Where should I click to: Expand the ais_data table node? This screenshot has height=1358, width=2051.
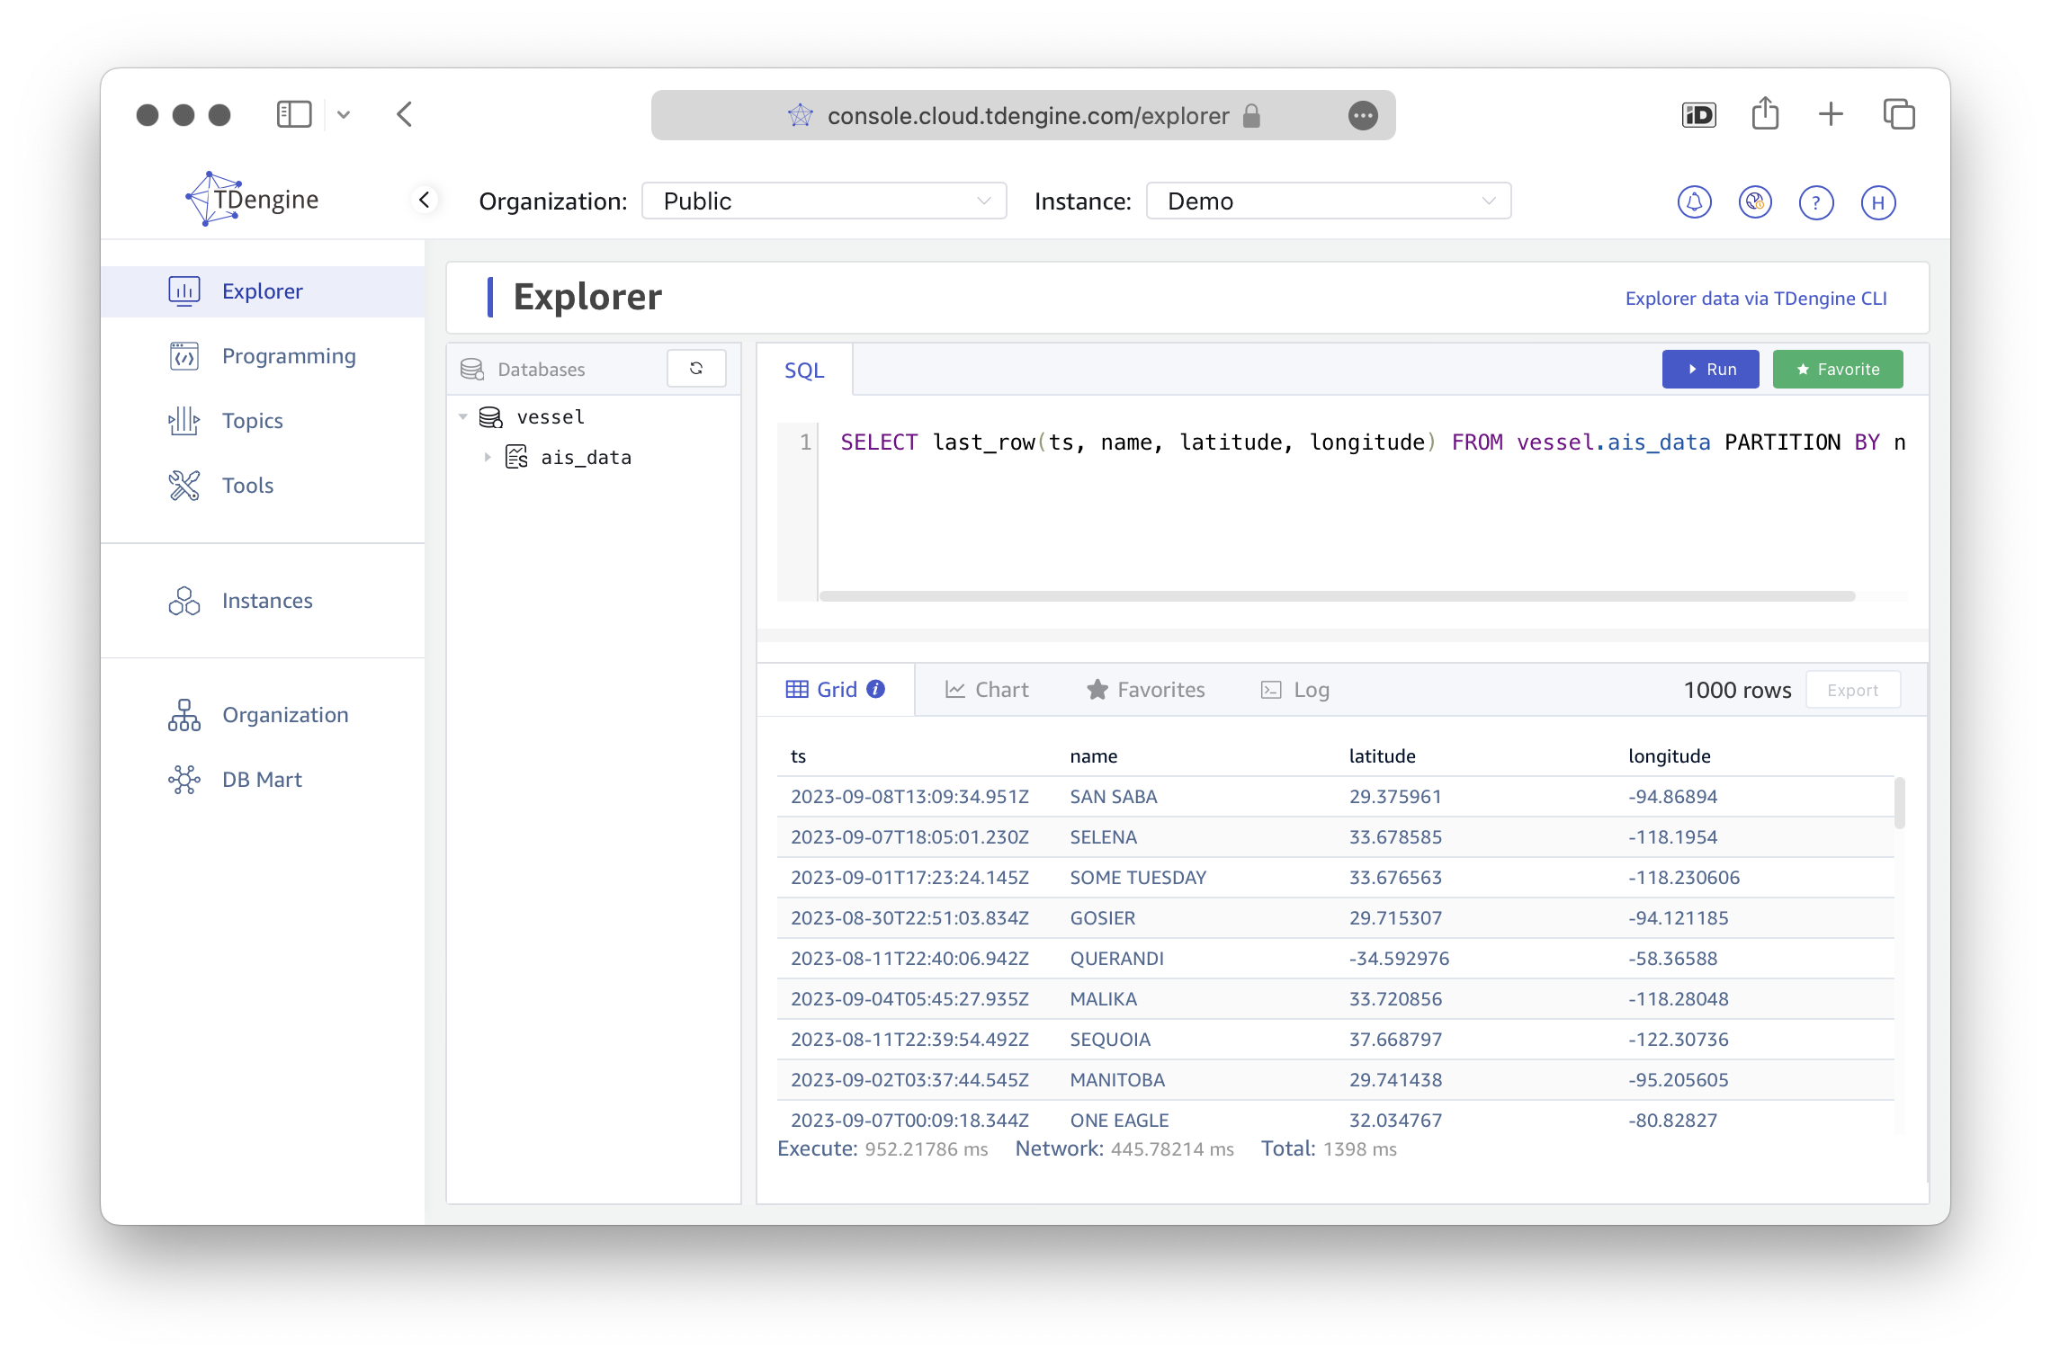(488, 457)
